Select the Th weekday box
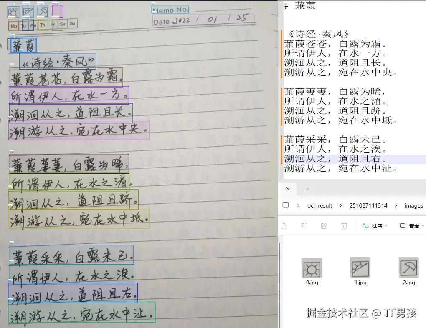This screenshot has width=426, height=328. (x=43, y=25)
